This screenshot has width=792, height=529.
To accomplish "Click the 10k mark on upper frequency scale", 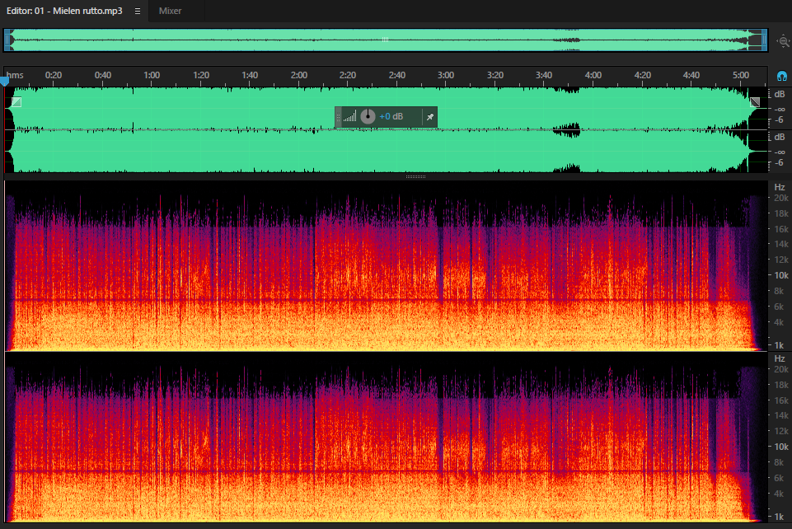I will pyautogui.click(x=781, y=275).
